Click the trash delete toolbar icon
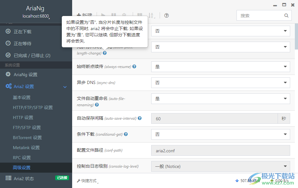The width and height of the screenshot is (298, 188). [x=124, y=15]
